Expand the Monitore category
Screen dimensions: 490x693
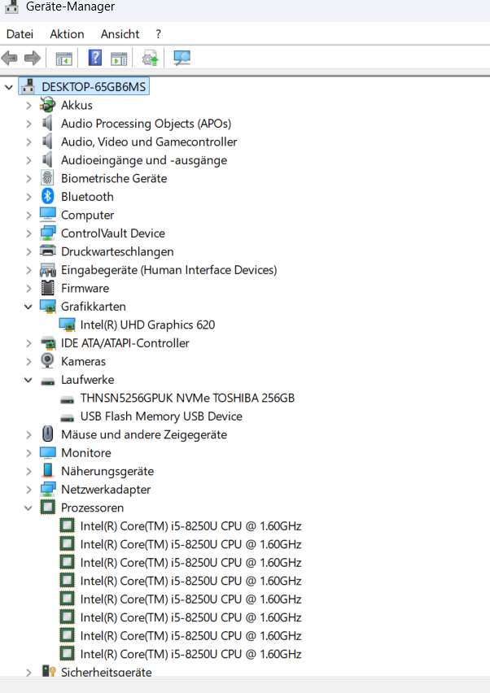(28, 452)
